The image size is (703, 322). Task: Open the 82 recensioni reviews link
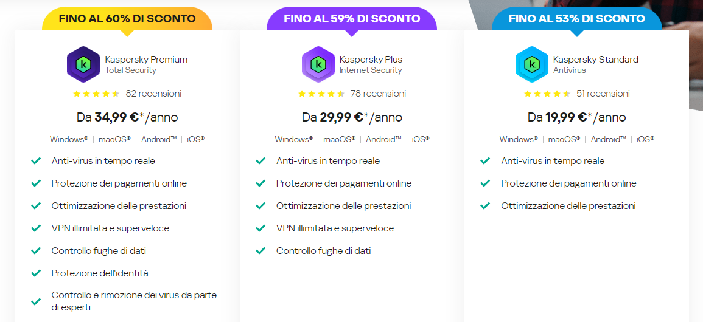pyautogui.click(x=153, y=94)
